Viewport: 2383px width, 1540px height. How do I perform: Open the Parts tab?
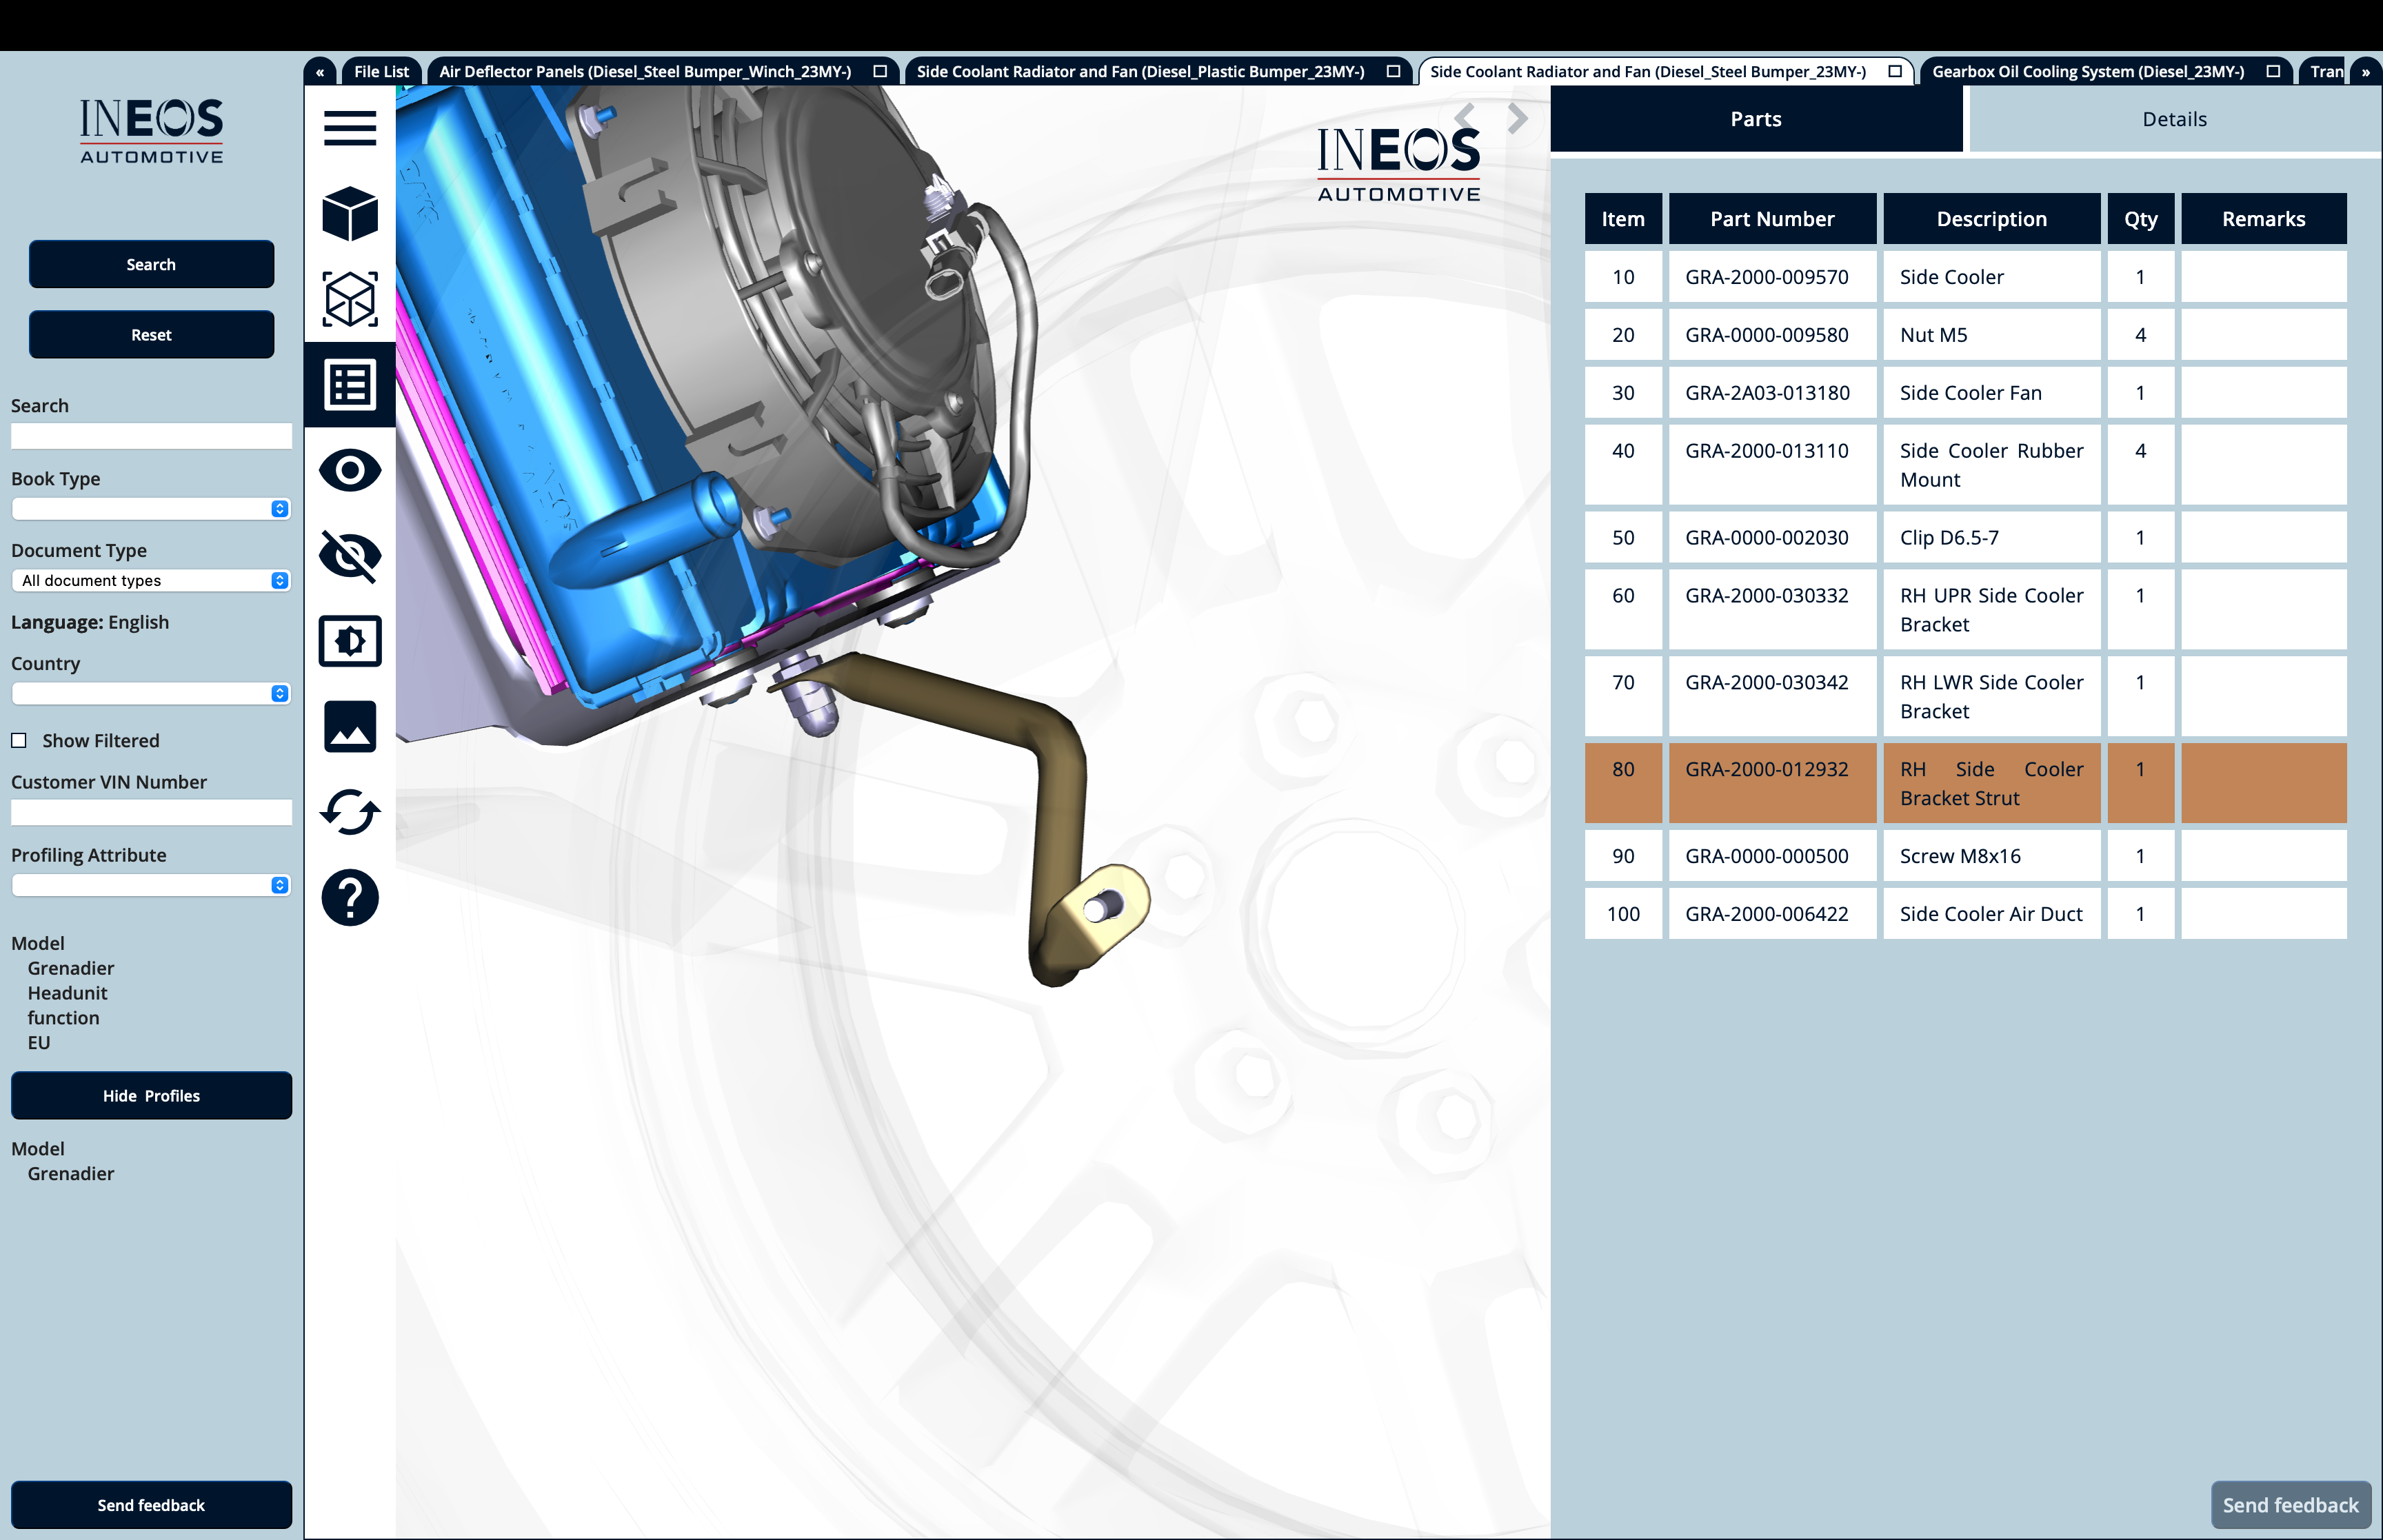[1755, 118]
